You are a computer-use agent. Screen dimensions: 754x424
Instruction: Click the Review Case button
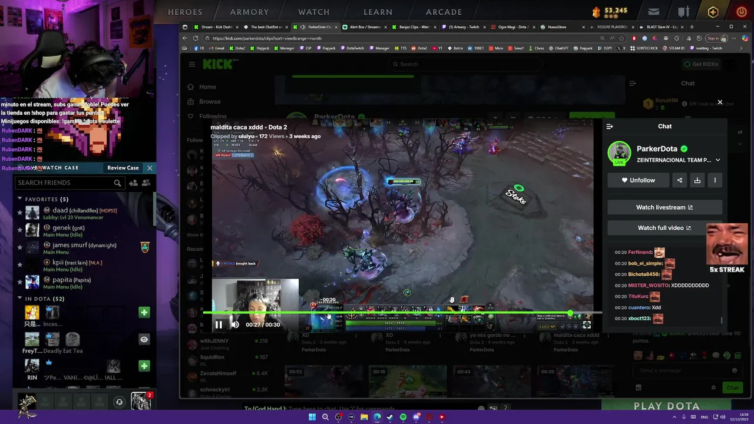click(123, 168)
